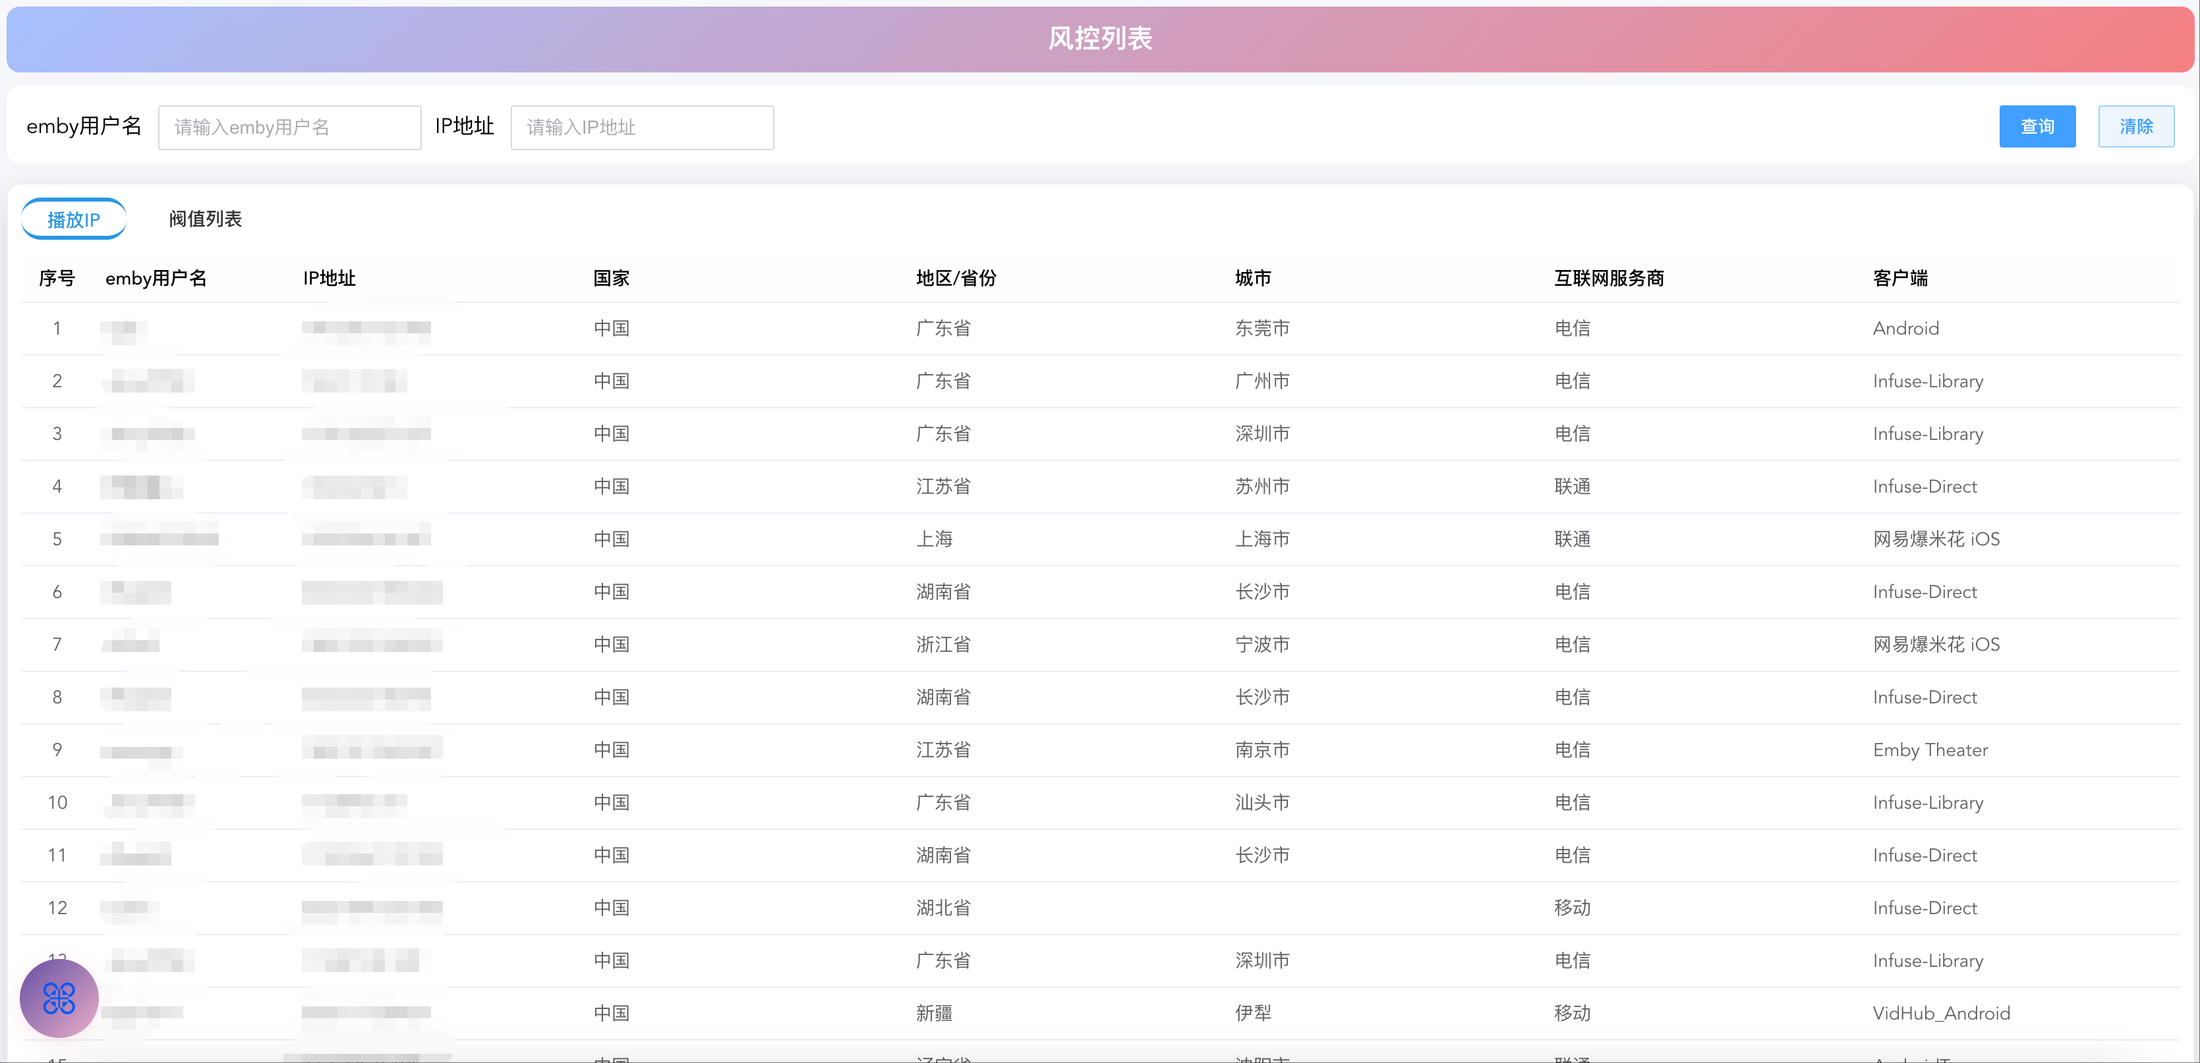The width and height of the screenshot is (2200, 1063).
Task: Focus the IP地址 input field
Action: [x=641, y=127]
